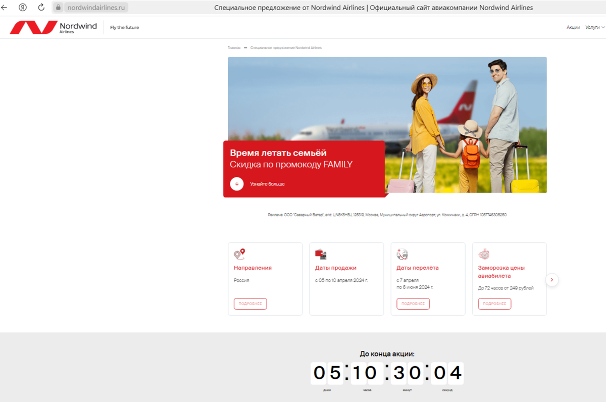Open the Главная breadcrumb link
The width and height of the screenshot is (606, 402).
pos(233,47)
